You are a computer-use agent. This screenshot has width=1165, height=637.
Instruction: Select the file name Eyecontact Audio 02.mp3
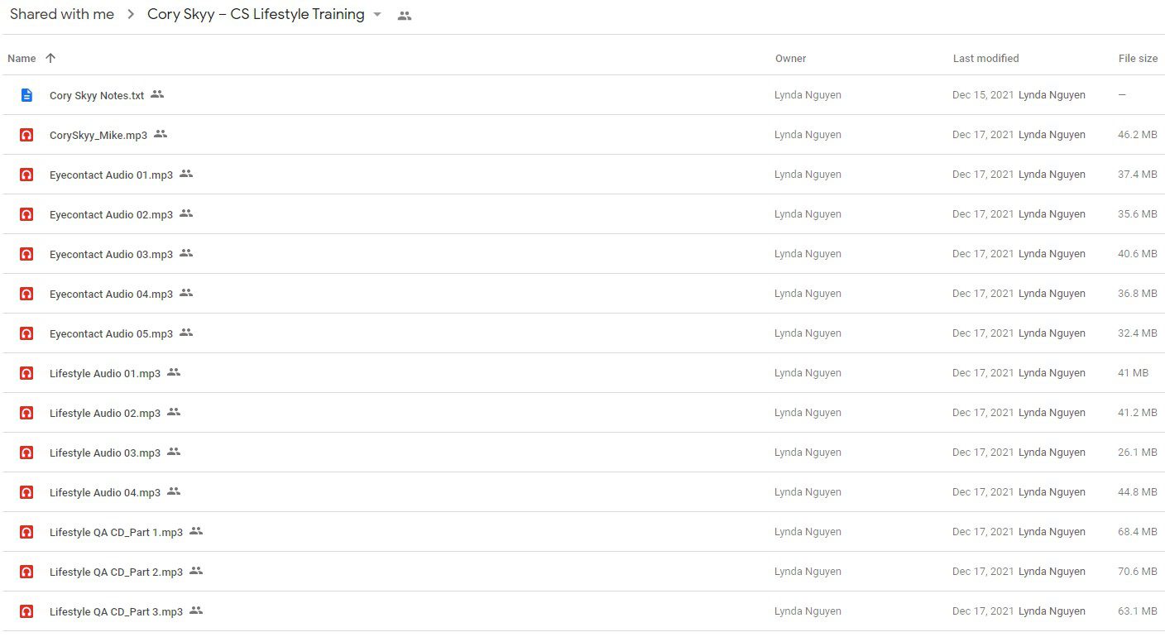[x=111, y=214]
